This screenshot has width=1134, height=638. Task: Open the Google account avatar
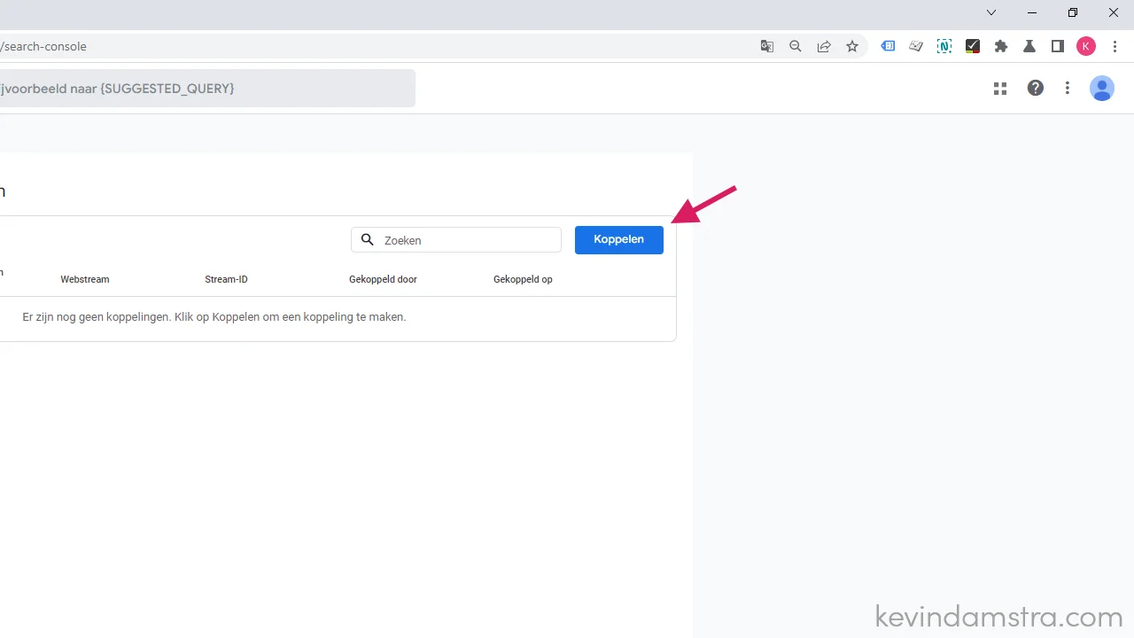[1102, 88]
